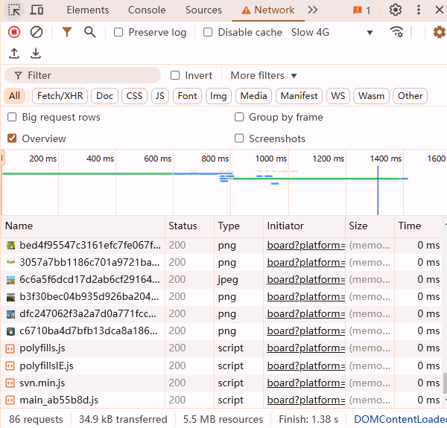The image size is (447, 428).
Task: Select the Network tab
Action: point(268,10)
